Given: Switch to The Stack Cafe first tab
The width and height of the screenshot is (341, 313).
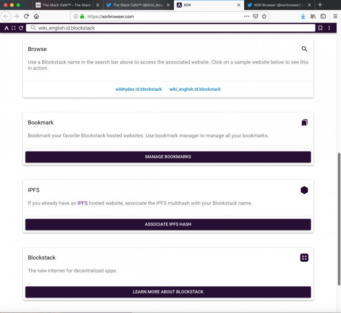Looking at the screenshot, I should (65, 5).
